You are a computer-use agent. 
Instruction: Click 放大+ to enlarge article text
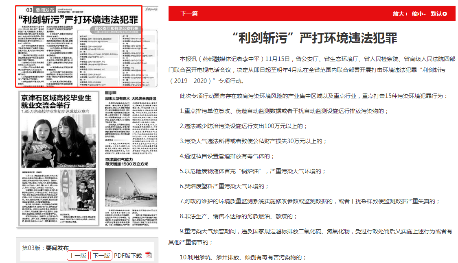400,14
